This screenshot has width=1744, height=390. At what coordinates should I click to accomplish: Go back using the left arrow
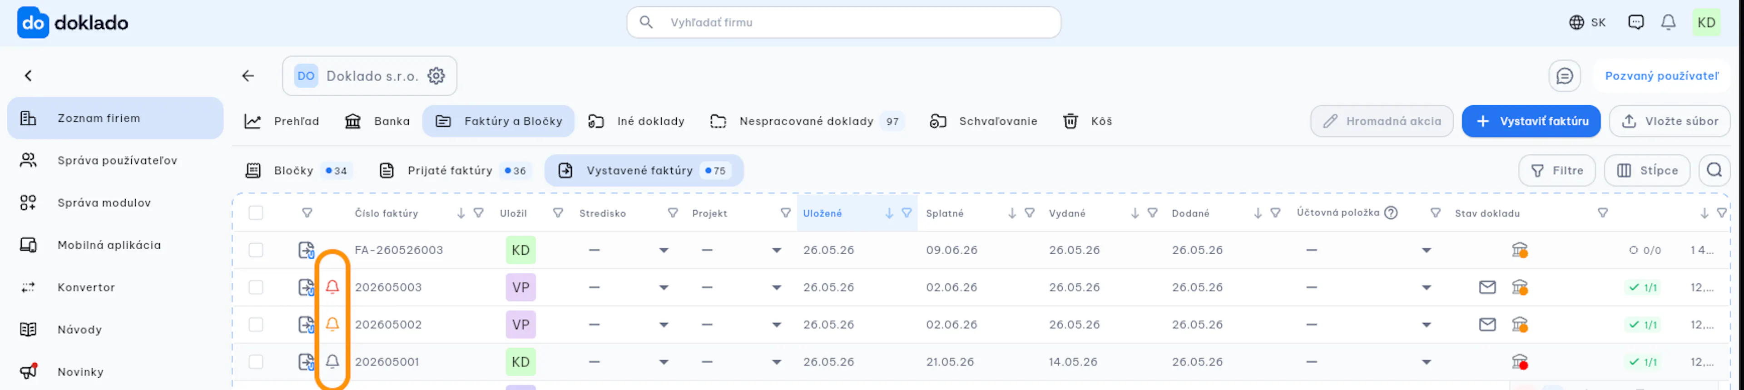pos(248,76)
